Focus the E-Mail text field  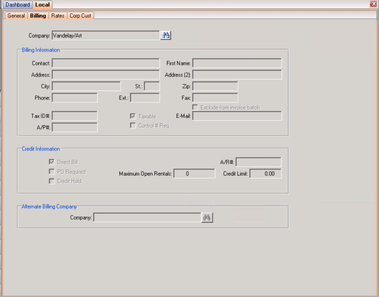[x=237, y=116]
